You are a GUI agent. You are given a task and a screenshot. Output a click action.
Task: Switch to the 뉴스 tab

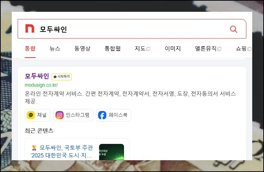click(x=55, y=49)
